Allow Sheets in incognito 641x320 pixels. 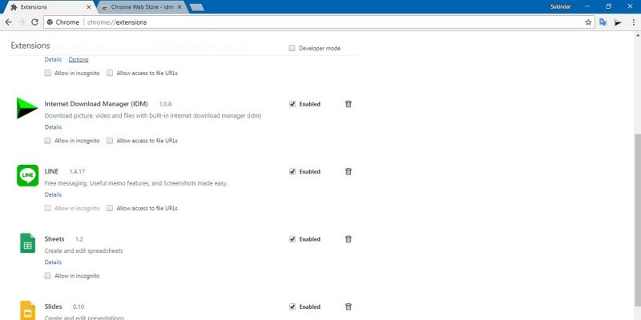tap(48, 275)
